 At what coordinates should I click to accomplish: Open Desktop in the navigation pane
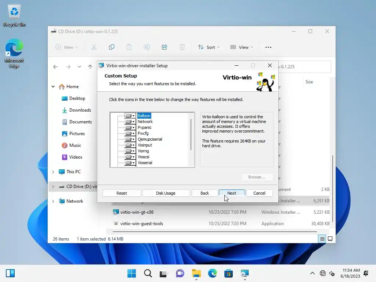coord(73,98)
